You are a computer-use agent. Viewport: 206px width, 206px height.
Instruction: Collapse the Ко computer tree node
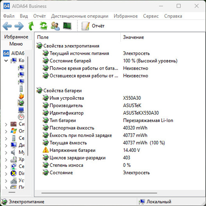click(6, 60)
